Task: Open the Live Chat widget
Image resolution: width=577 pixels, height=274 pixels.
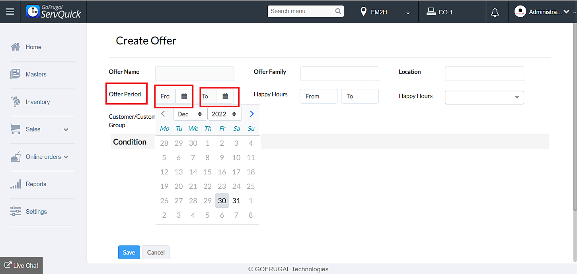Action: (21, 265)
